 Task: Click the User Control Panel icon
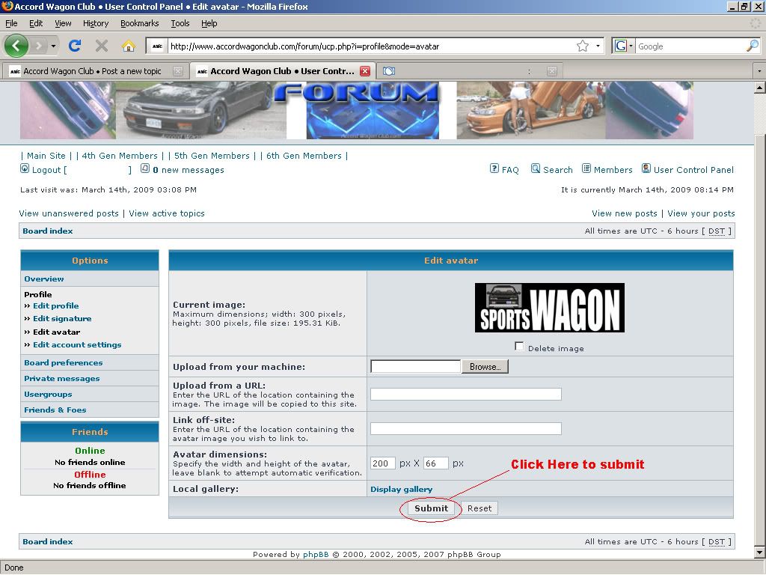tap(646, 168)
